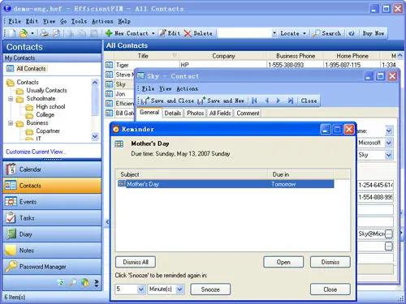The height and width of the screenshot is (304, 406).
Task: Open the Help menu
Action: [x=124, y=21]
